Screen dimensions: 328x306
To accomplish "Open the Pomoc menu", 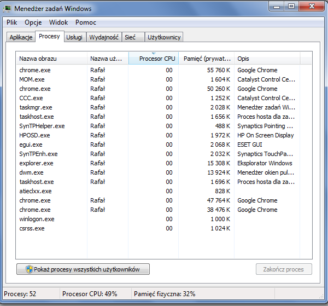I will tap(86, 22).
